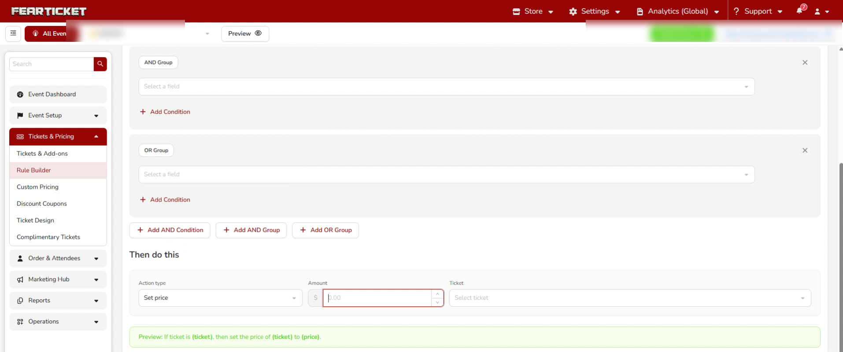Click the red search magnifier button
The height and width of the screenshot is (352, 843).
coord(100,64)
